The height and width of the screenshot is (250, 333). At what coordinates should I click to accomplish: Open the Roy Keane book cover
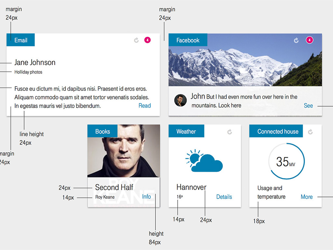(124, 153)
